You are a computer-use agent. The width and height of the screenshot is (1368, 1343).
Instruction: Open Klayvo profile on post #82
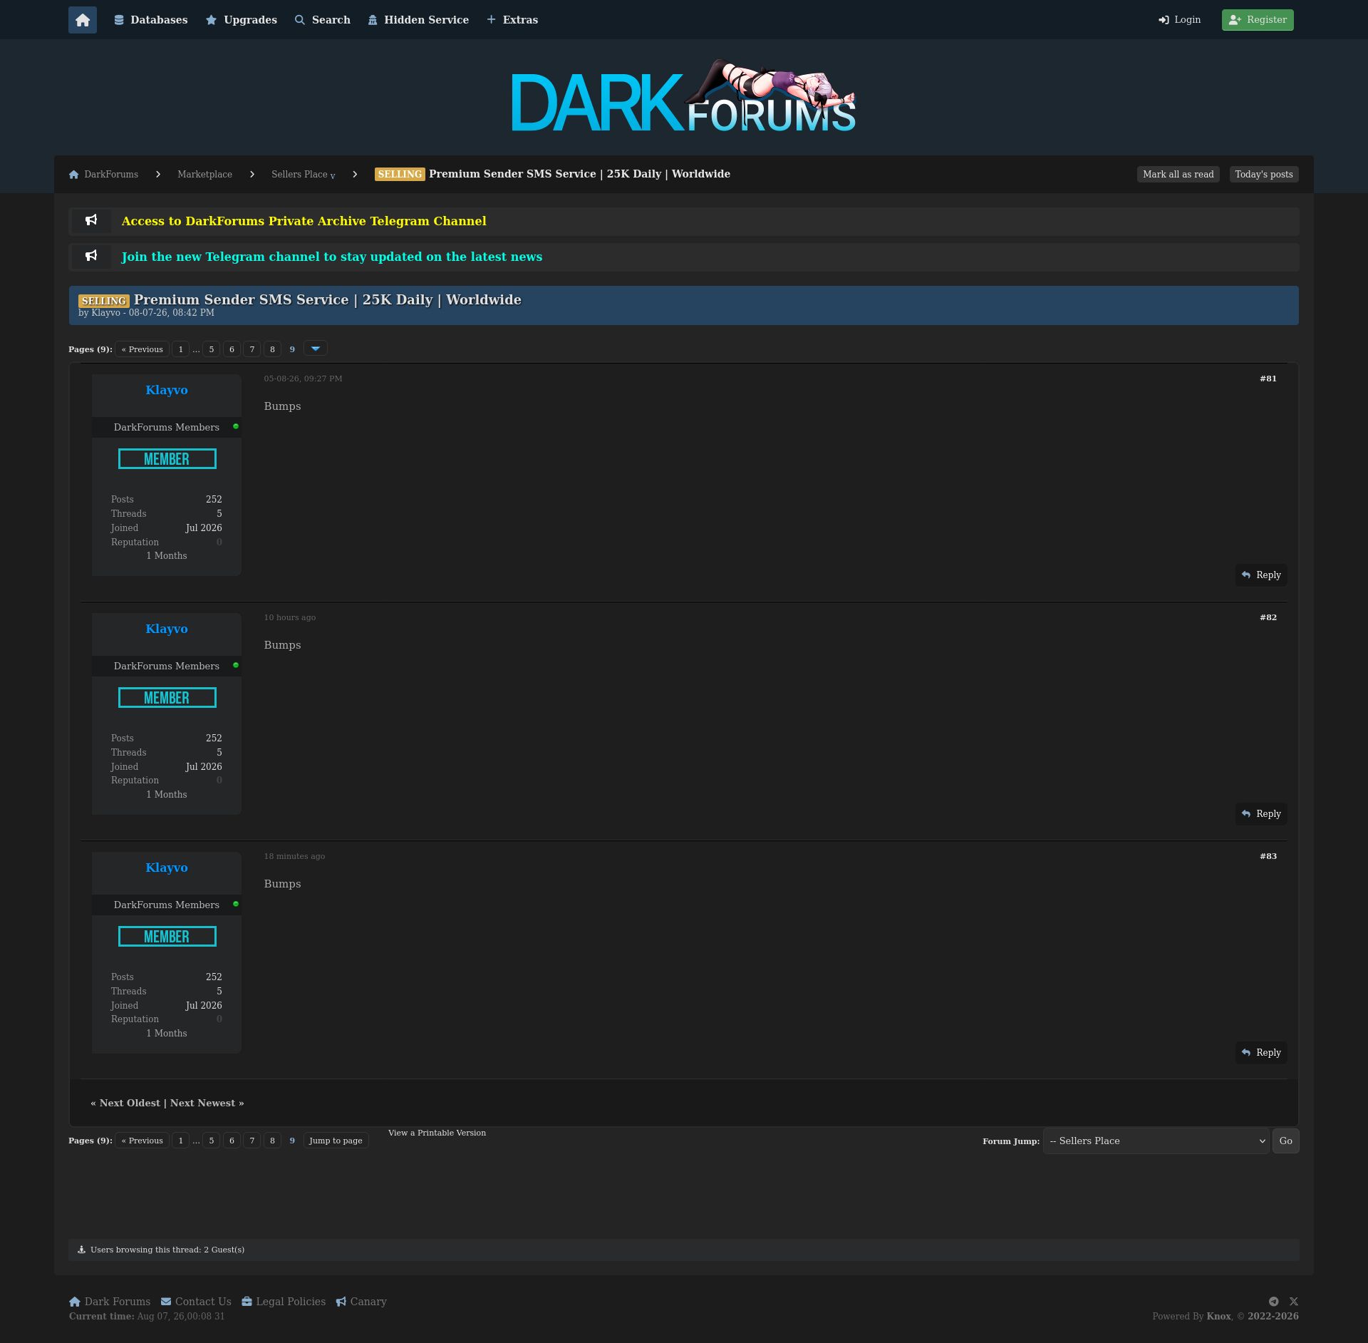(x=167, y=629)
